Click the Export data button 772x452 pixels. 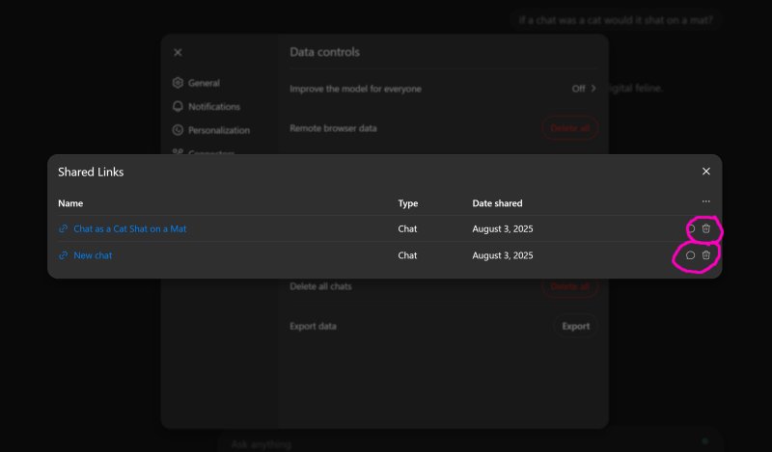coord(575,326)
